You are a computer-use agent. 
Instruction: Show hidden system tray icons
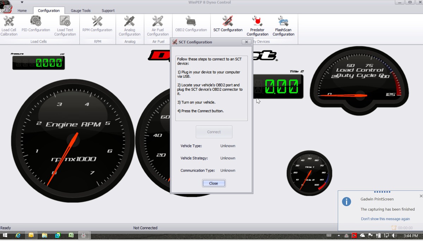(339, 236)
